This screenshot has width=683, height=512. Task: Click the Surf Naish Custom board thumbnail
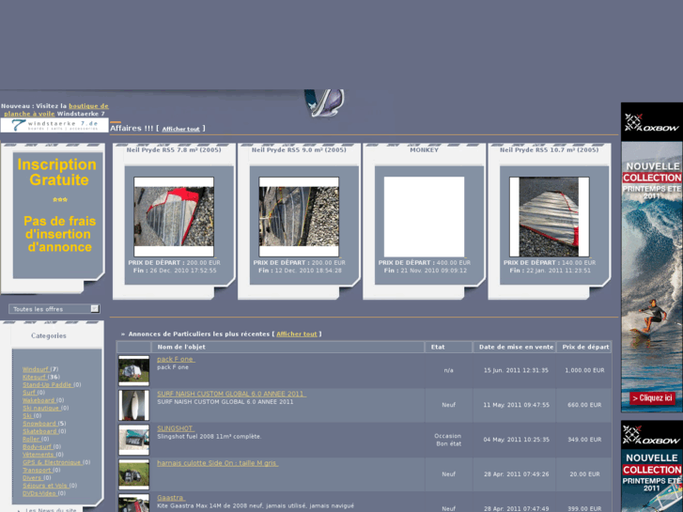[133, 405]
